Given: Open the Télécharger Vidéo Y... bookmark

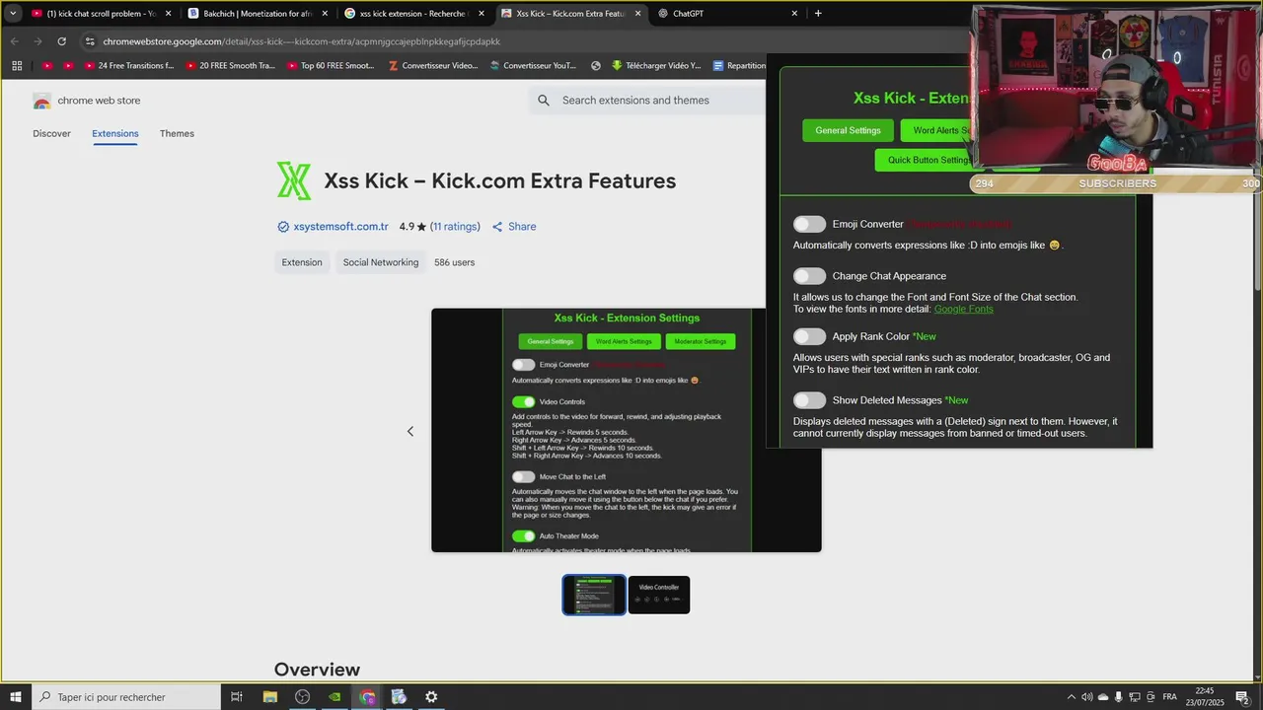Looking at the screenshot, I should 655,66.
